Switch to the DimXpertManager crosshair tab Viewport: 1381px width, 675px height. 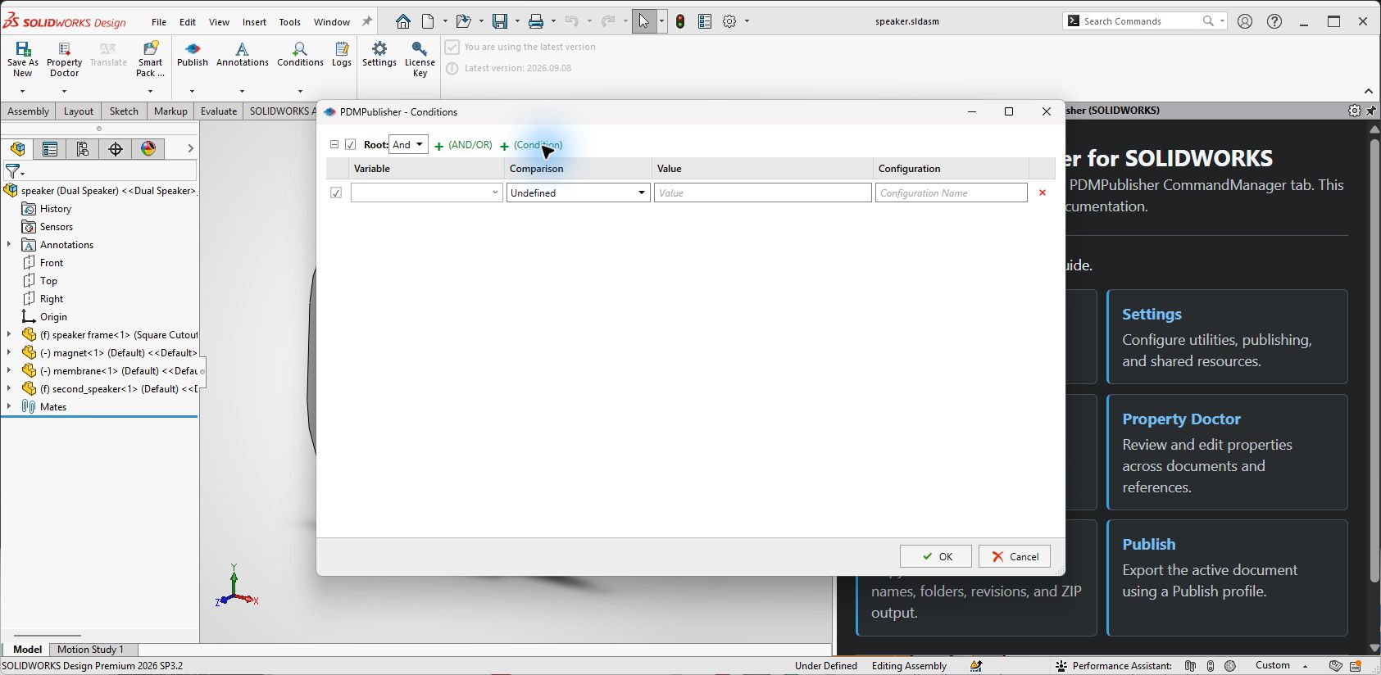coord(116,148)
